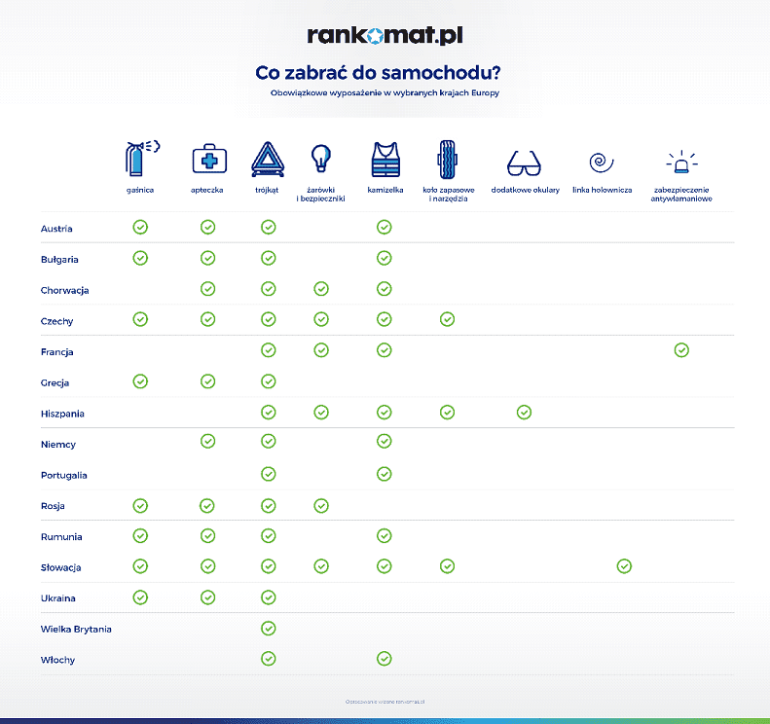Select the tow rope (linka holownicza) icon

(602, 162)
